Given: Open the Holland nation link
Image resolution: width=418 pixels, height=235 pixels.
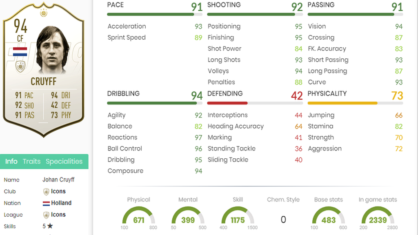Looking at the screenshot, I should pos(61,203).
